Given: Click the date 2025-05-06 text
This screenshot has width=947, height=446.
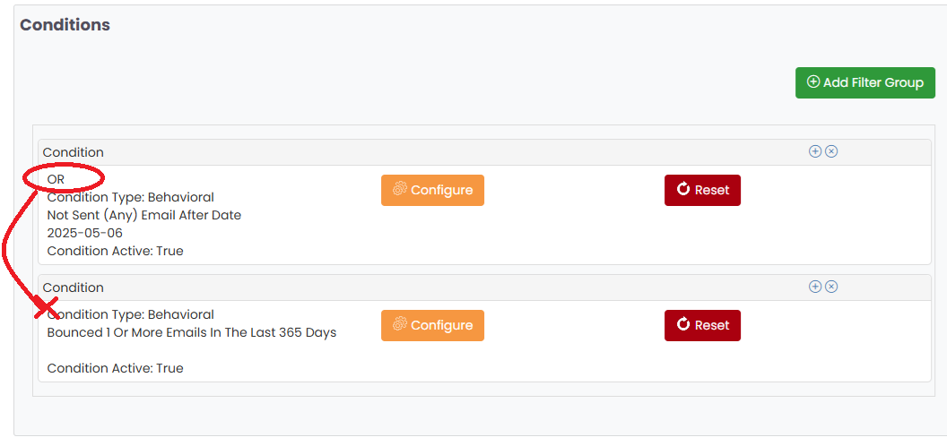Looking at the screenshot, I should tap(85, 233).
